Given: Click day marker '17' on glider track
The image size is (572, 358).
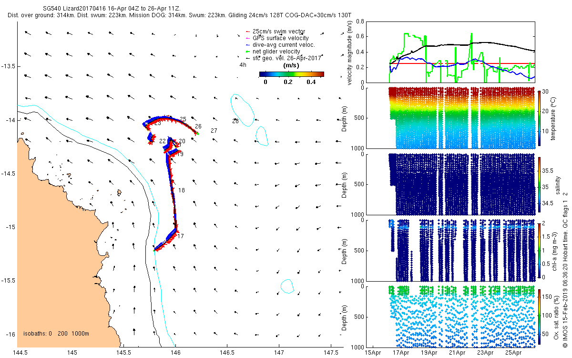Looking at the screenshot, I should (180, 236).
